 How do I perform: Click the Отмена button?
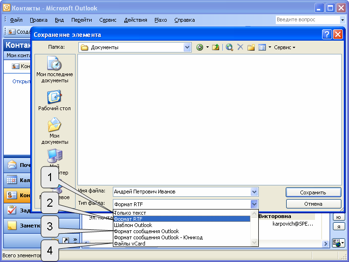(x=314, y=204)
